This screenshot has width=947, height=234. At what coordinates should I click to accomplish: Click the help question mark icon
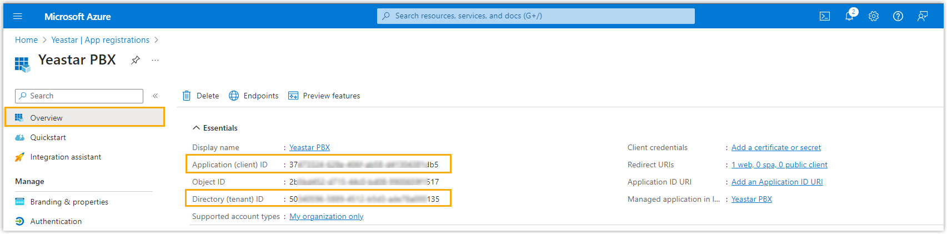pos(898,16)
